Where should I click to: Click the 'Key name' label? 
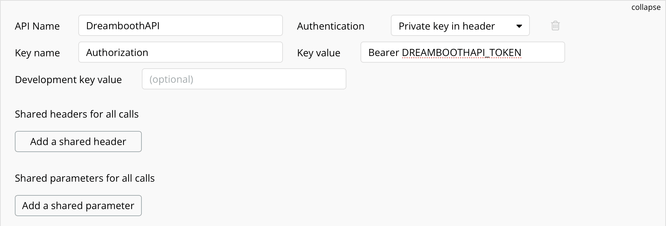(37, 53)
